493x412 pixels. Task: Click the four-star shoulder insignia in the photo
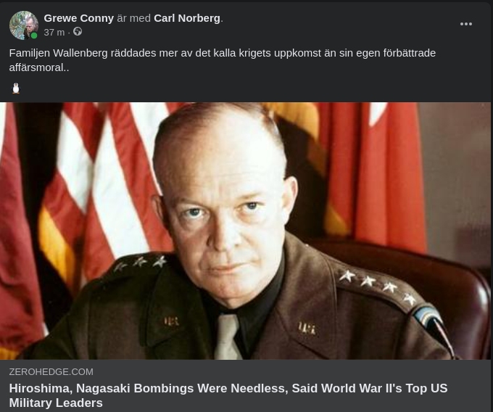pyautogui.click(x=377, y=288)
